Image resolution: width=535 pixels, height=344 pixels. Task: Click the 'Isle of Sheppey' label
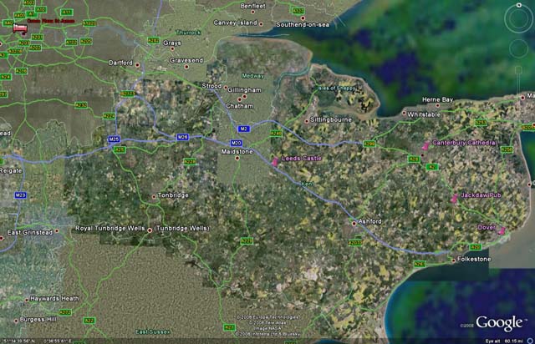pos(336,88)
